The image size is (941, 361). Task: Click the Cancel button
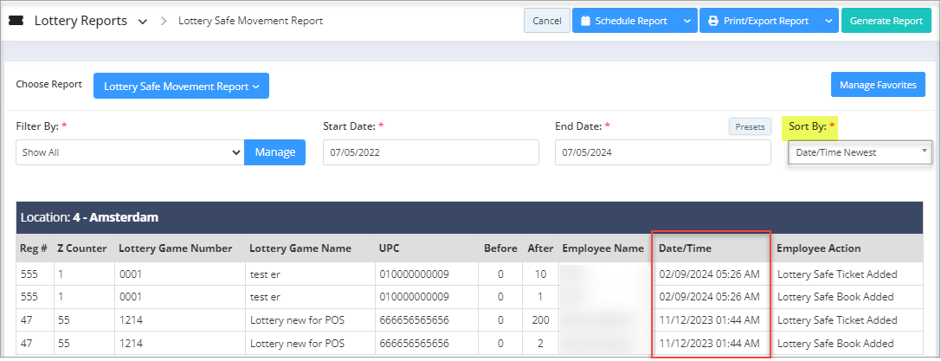[x=546, y=21]
